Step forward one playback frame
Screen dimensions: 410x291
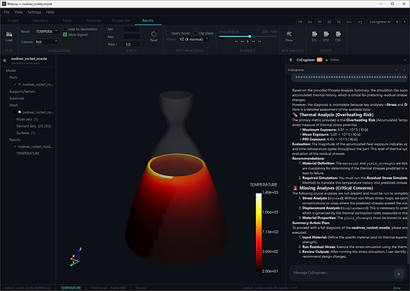point(254,41)
